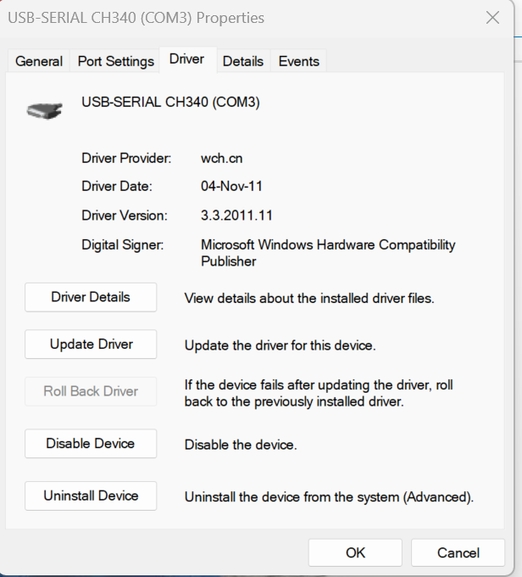This screenshot has width=522, height=577.
Task: Click the driver version 3.3.2011.11
Action: 236,216
